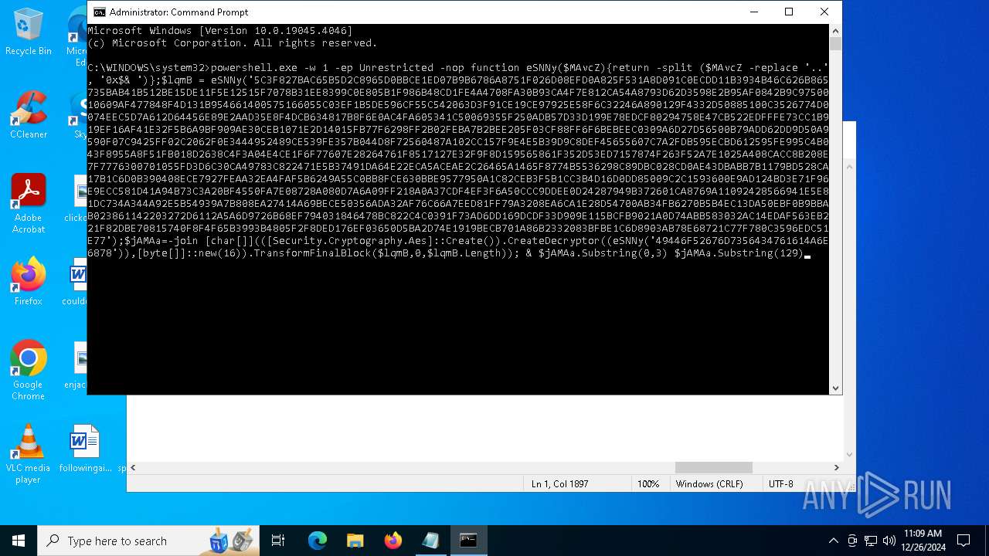Close the Command Prompt window
The height and width of the screenshot is (556, 989).
824,12
